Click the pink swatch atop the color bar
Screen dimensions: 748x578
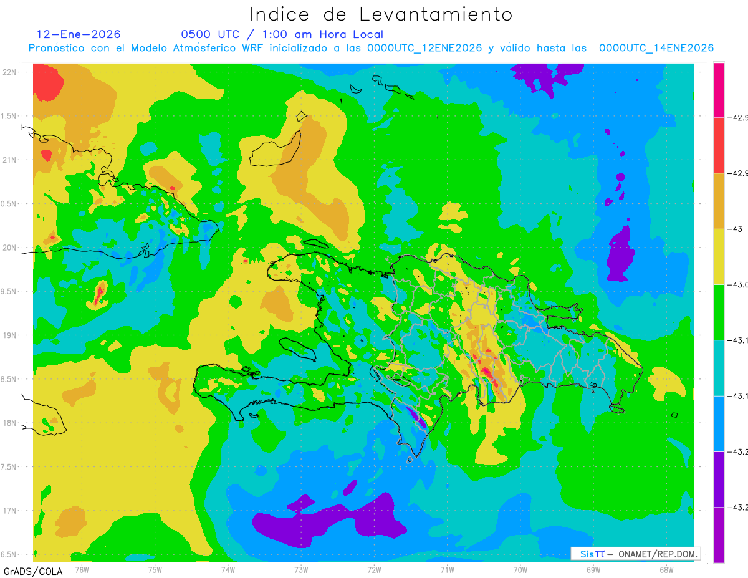[719, 90]
